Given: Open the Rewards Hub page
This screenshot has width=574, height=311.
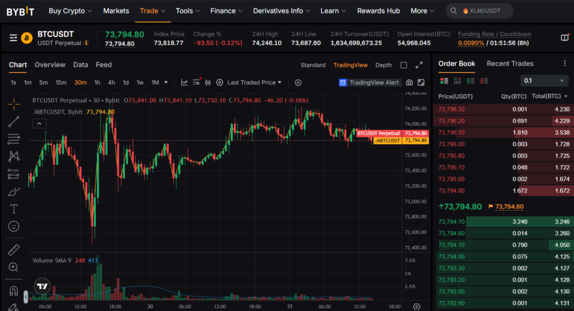Looking at the screenshot, I should 378,11.
